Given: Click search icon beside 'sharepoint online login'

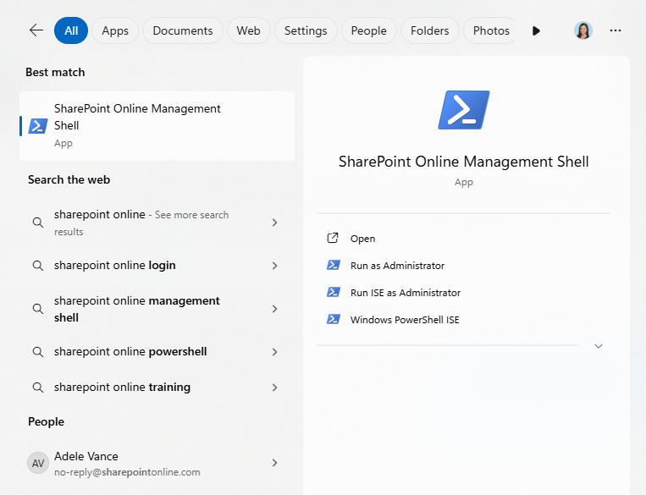Looking at the screenshot, I should click(38, 266).
